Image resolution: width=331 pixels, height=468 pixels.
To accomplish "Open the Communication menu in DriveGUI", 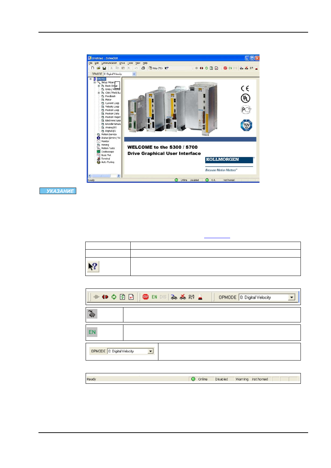I will point(109,63).
